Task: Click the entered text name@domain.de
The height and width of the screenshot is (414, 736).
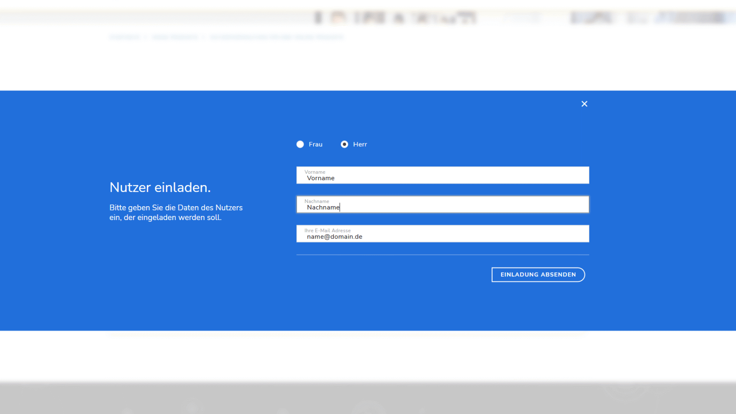Action: (x=334, y=237)
